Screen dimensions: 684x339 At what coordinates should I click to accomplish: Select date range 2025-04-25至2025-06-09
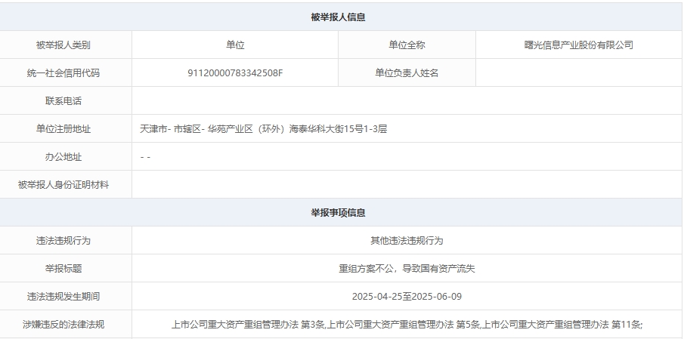[x=407, y=296]
